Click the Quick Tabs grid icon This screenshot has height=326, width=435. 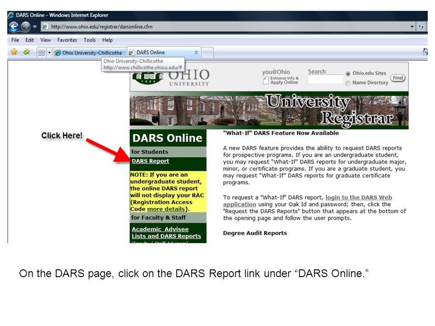pos(41,53)
